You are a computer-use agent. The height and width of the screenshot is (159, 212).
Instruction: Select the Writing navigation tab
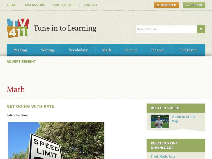tap(47, 50)
